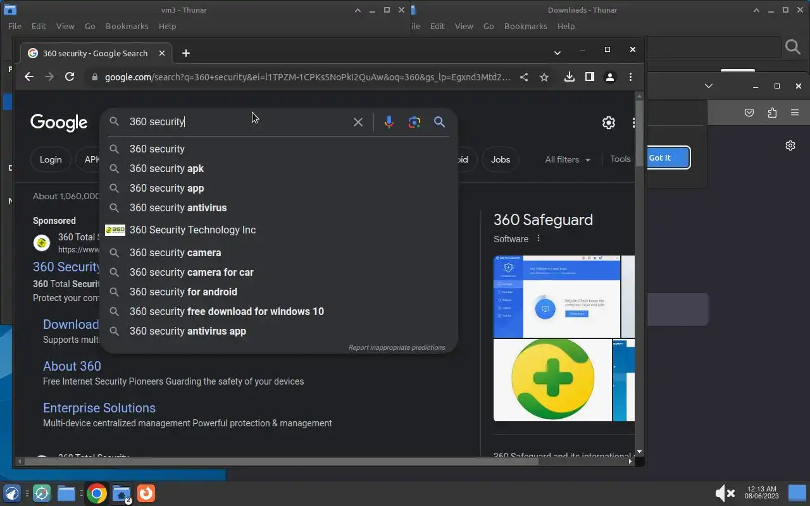Open the Enterprise Solutions link
The image size is (810, 506).
click(99, 408)
